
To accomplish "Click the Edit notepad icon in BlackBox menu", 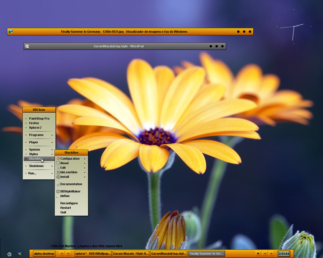I will pos(58,168).
